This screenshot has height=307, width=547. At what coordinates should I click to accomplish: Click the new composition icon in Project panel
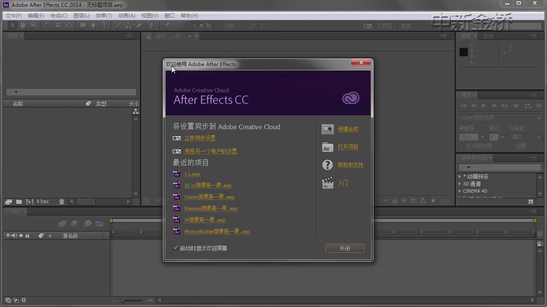[29, 201]
